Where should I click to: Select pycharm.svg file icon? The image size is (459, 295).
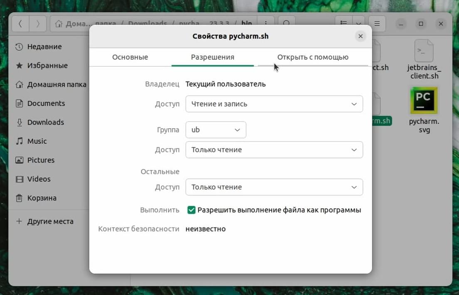coord(424,100)
